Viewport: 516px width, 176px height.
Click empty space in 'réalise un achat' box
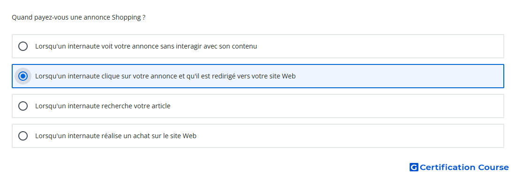(349, 136)
